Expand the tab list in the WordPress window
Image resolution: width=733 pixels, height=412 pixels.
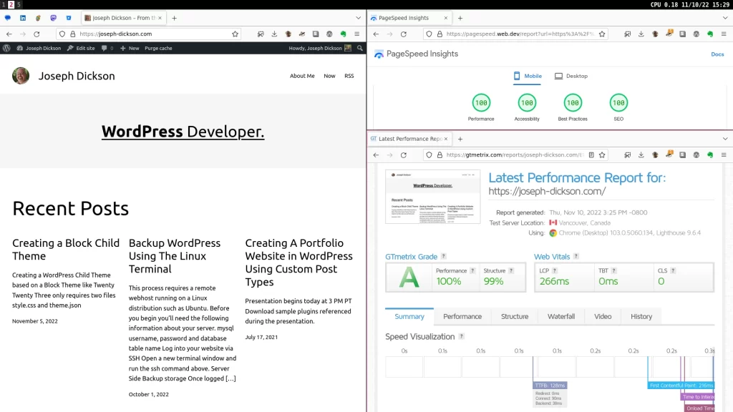[x=358, y=18]
